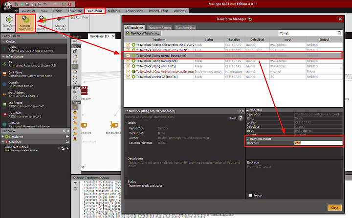Click the filter icon in Transform Output panel

[x=75, y=183]
